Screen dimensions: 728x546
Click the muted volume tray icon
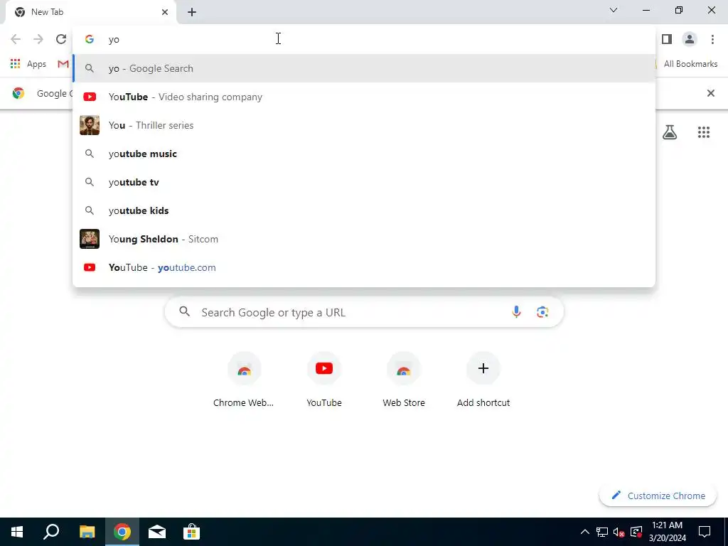tap(619, 532)
